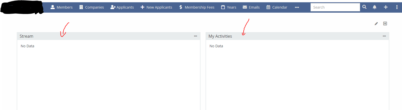Open the Emails tab
Viewport: 402px width, 110px height.
coord(251,7)
